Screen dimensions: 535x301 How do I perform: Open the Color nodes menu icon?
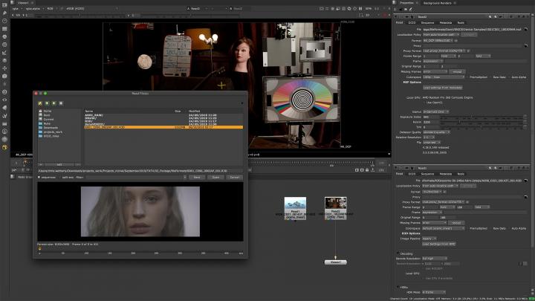(4, 36)
